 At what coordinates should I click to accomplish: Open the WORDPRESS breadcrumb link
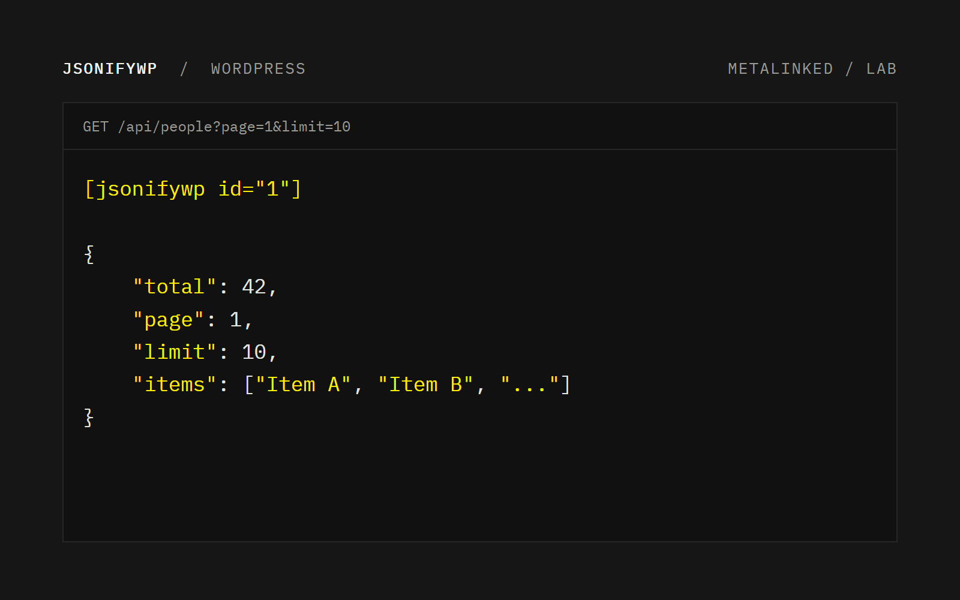(x=258, y=69)
